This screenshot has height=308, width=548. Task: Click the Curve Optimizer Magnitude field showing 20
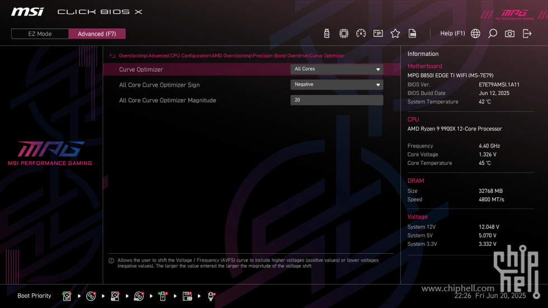(337, 100)
